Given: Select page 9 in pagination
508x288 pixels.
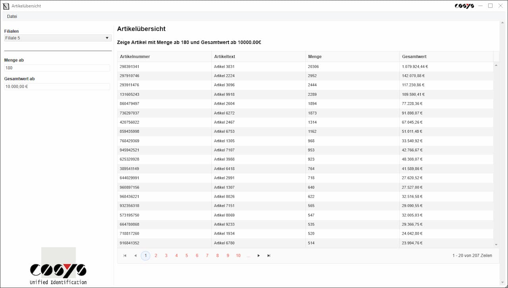Looking at the screenshot, I should pos(228,256).
